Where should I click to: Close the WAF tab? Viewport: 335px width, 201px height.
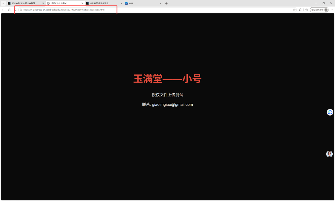[x=160, y=3]
